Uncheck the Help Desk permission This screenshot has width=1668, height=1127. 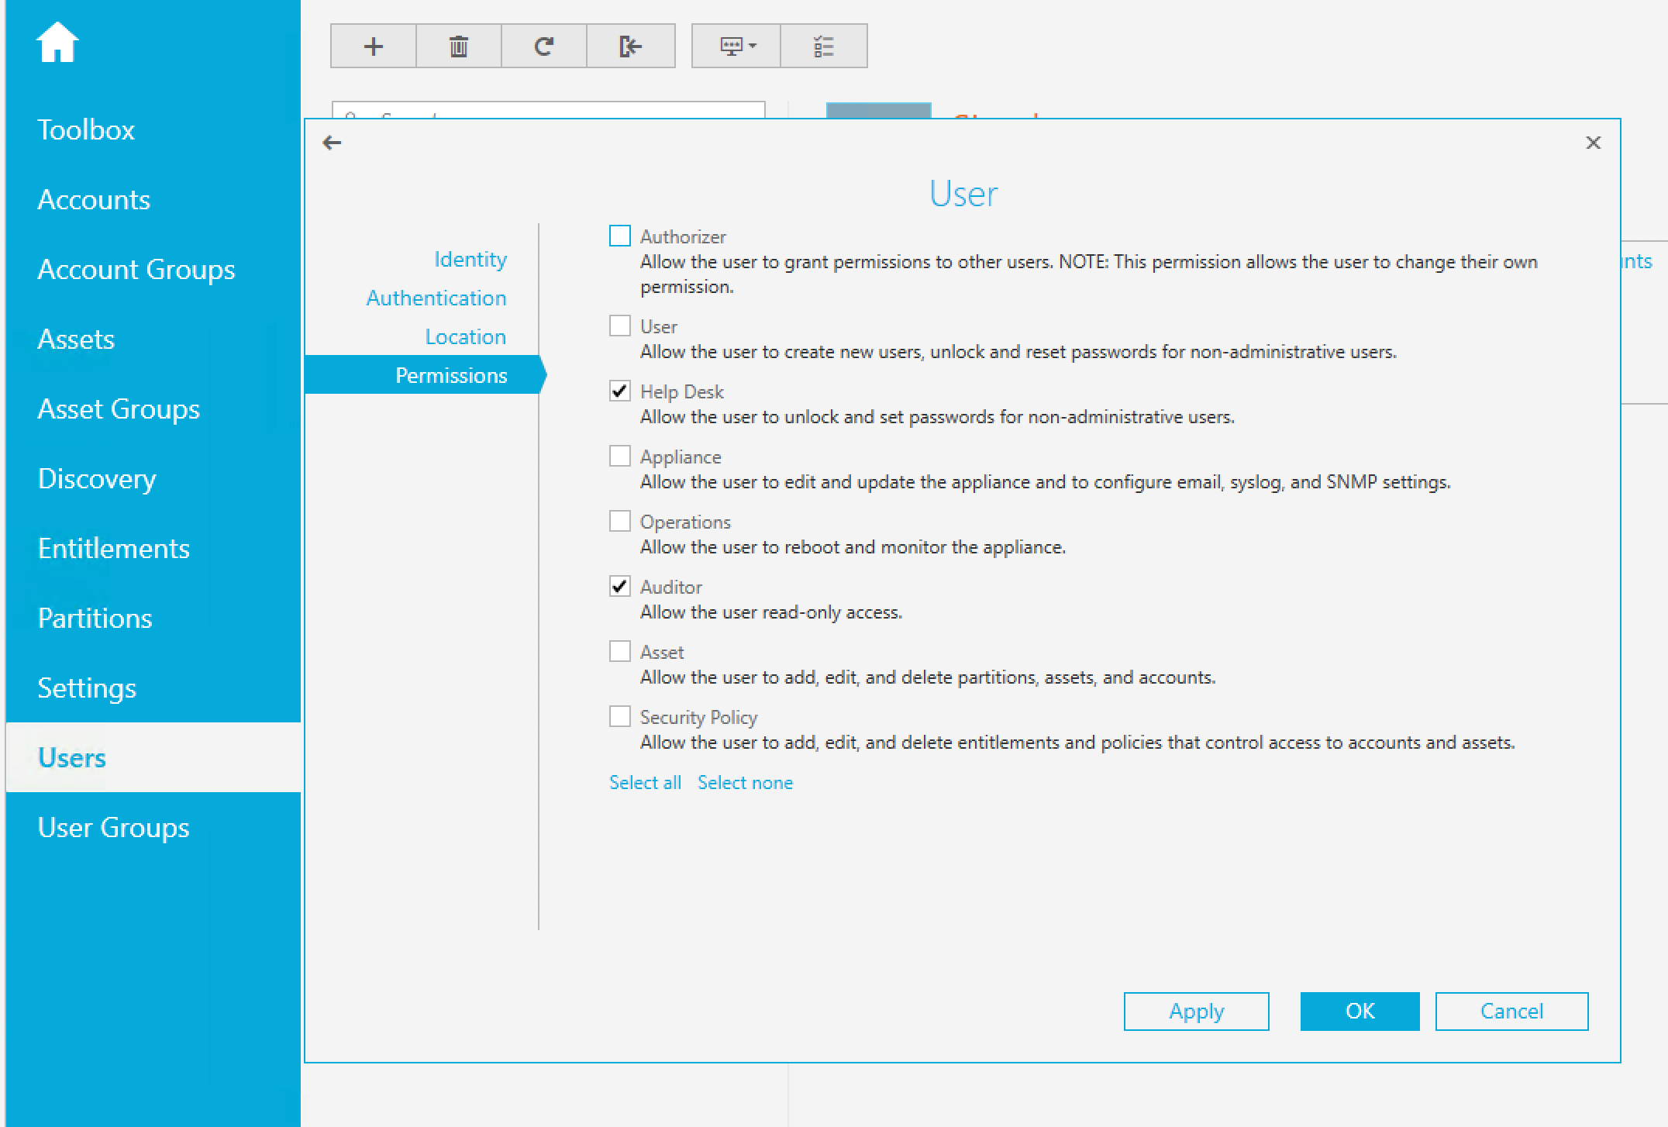(620, 391)
